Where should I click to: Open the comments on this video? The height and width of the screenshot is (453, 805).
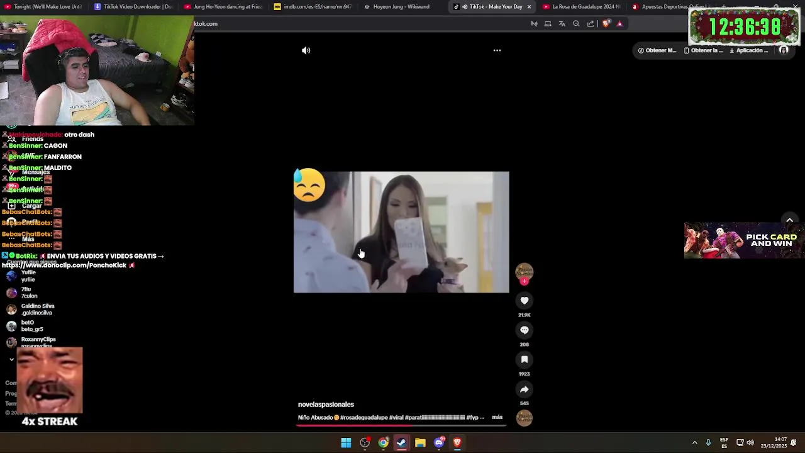[x=525, y=330]
